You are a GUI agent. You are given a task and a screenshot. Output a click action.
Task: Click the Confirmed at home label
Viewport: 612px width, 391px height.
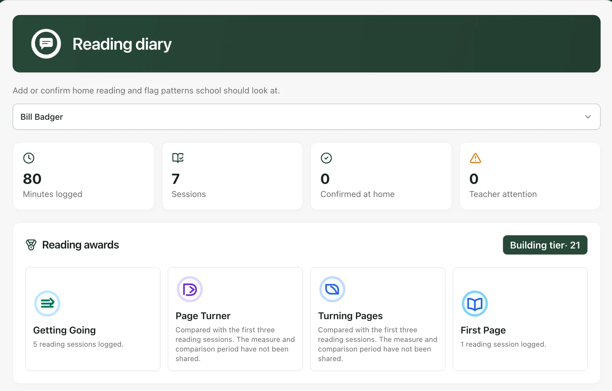click(x=357, y=194)
